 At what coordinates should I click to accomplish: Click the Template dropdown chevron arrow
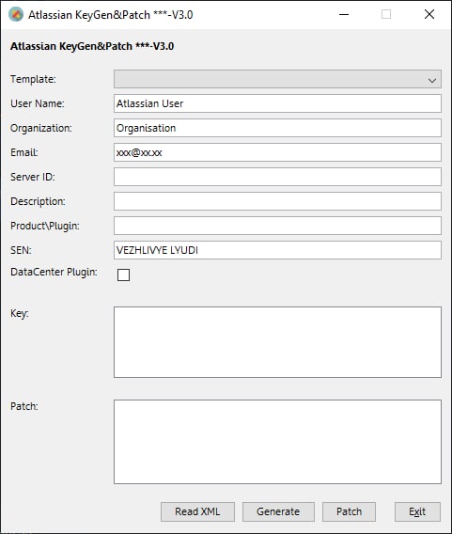click(x=432, y=80)
